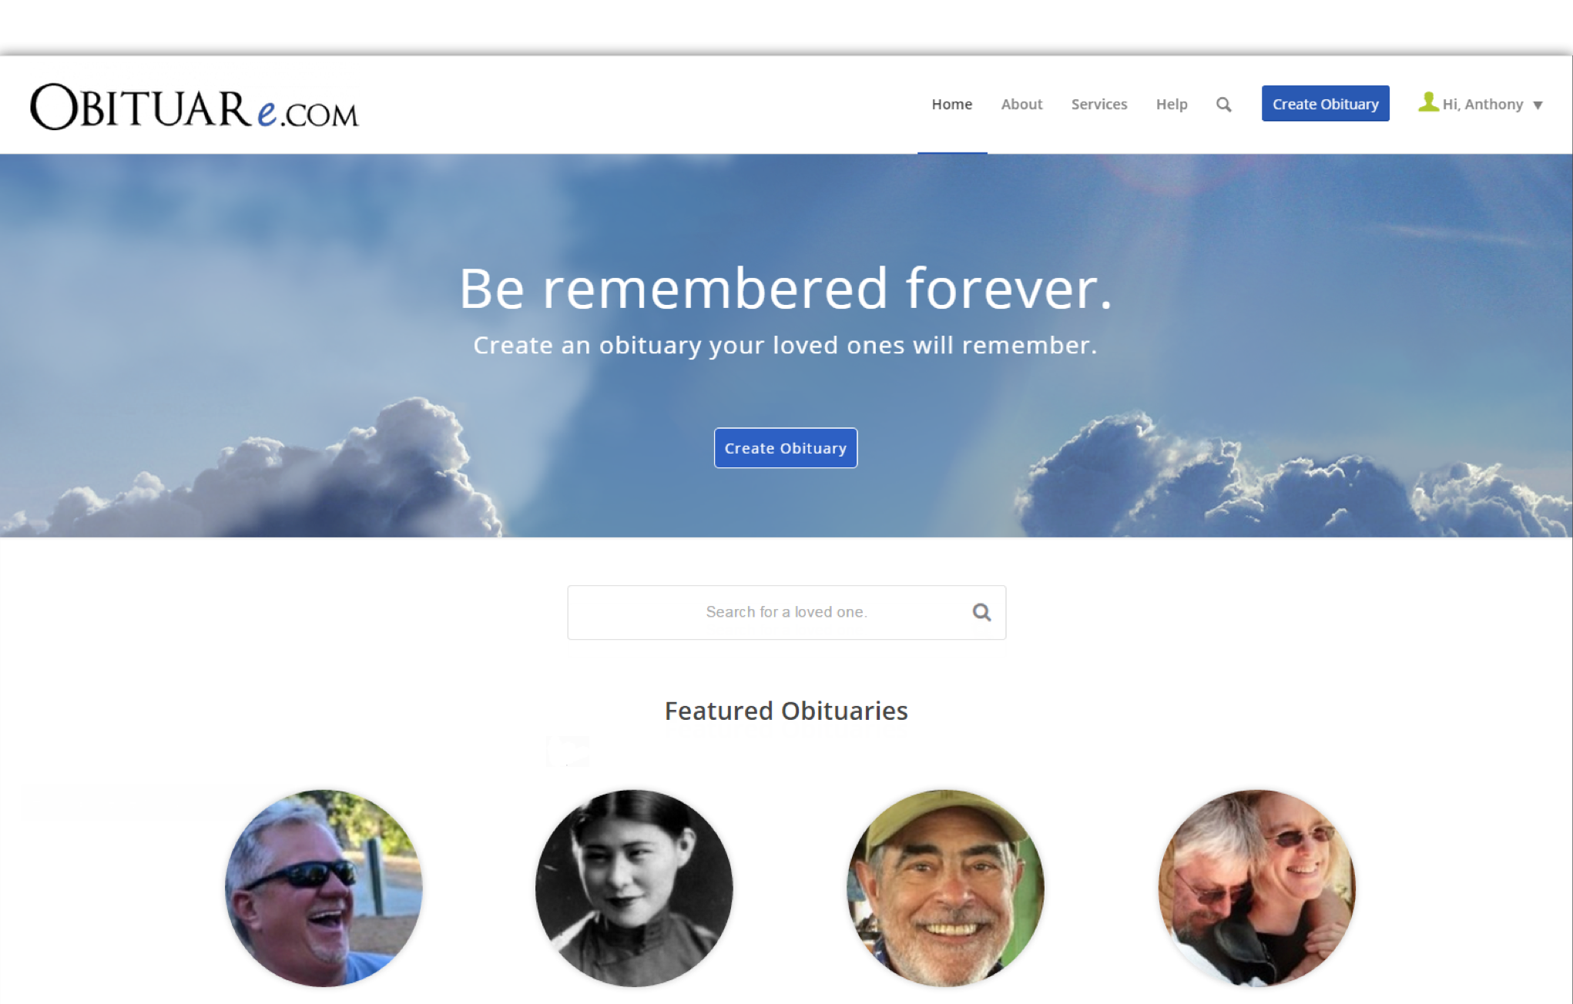This screenshot has height=1004, width=1573.
Task: Open the black-and-white woman portrait obituary
Action: click(634, 888)
